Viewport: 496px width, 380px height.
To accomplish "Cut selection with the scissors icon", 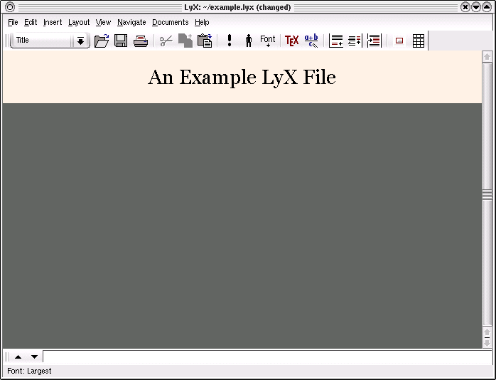I will (x=166, y=41).
